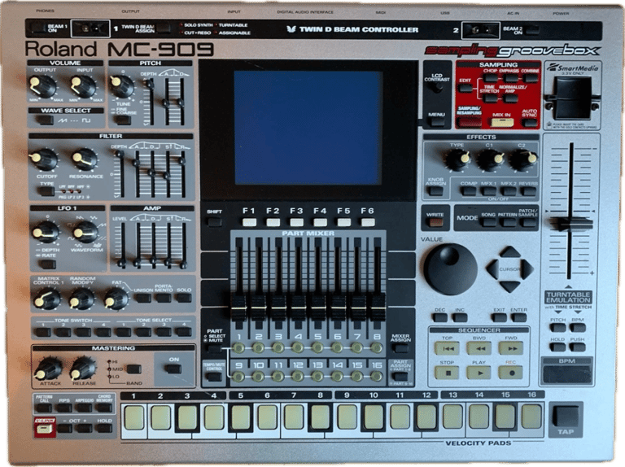Toggle the BEAM 1 ON switch
This screenshot has width=625, height=467.
38,28
